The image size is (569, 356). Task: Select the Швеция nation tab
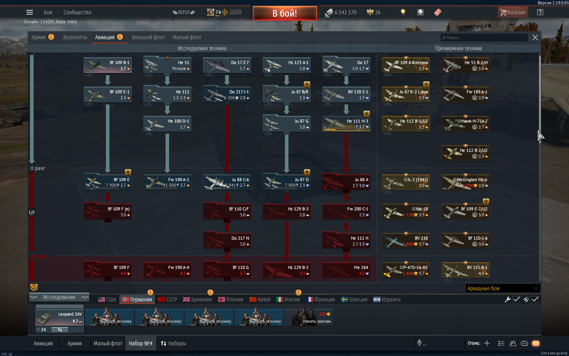tap(354, 299)
